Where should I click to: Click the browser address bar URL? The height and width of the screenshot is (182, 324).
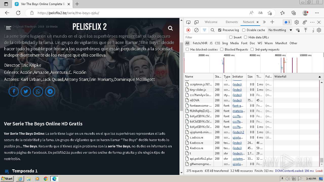point(68,13)
